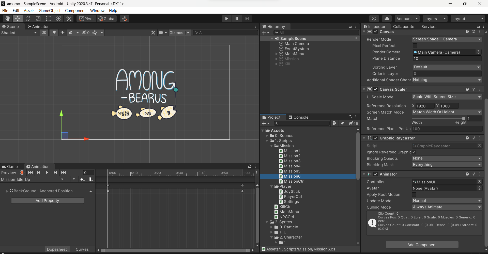Toggle scene audio speaker icon
The image size is (488, 254).
[62, 33]
